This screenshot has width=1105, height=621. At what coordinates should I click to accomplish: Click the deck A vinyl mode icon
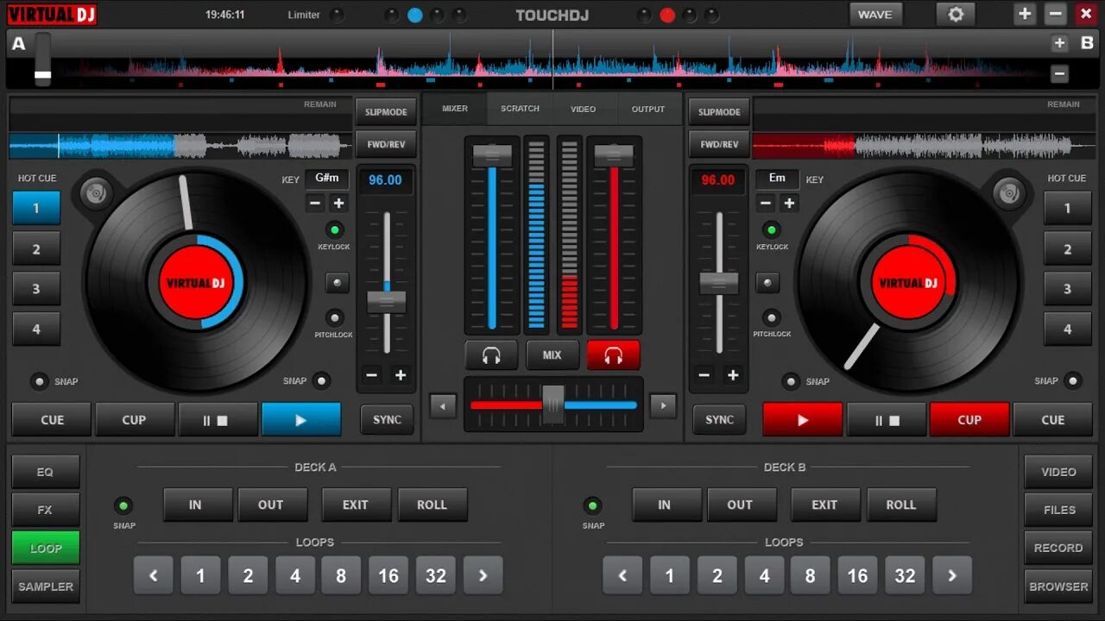coord(97,191)
